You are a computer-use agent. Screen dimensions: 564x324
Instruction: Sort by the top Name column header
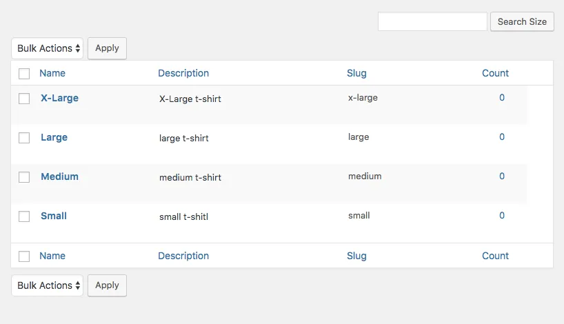point(52,73)
